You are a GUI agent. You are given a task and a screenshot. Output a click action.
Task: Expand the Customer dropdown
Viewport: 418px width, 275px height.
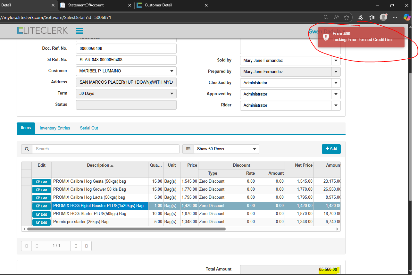tap(171, 71)
